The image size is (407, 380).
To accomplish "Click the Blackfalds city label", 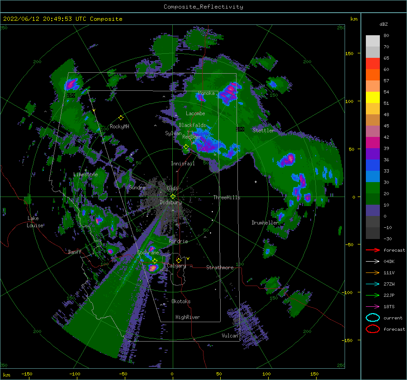I will point(192,125).
